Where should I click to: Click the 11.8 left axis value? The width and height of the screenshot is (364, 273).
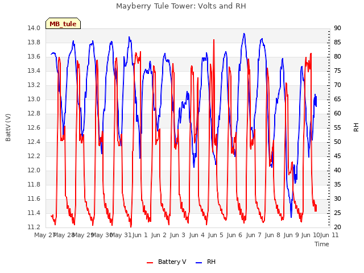[34, 184]
